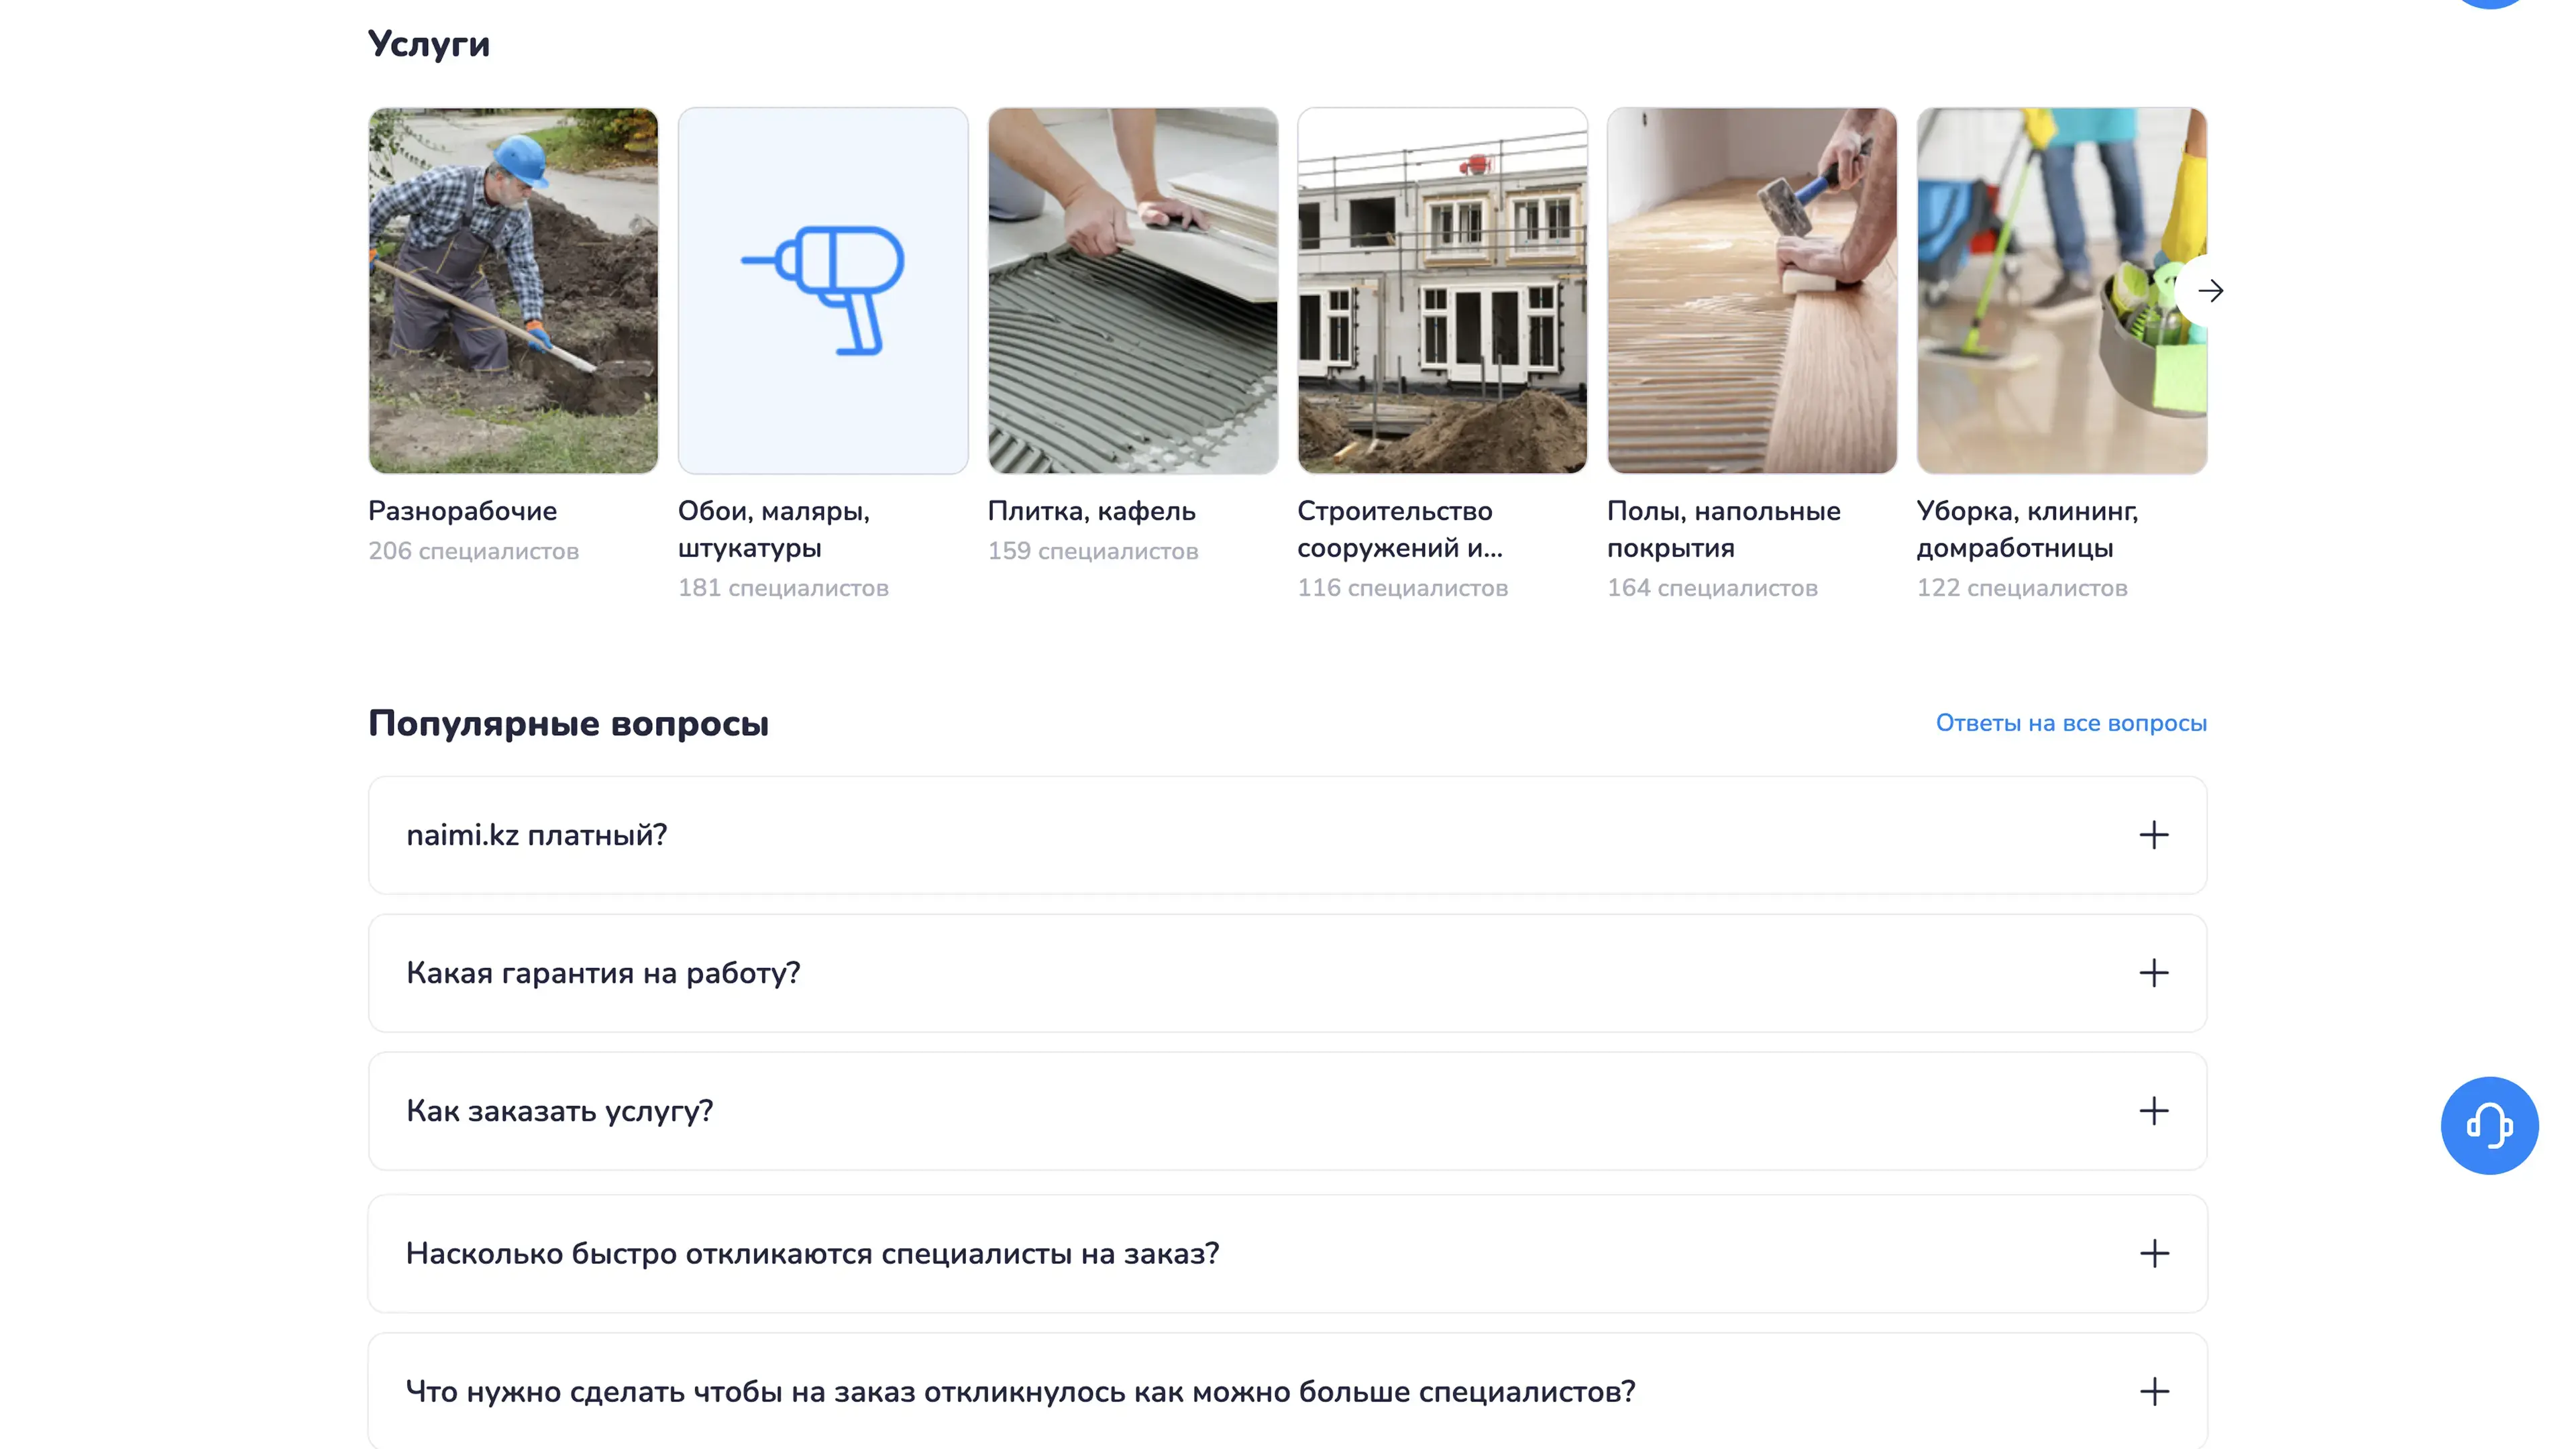Open the cleaning mop photo card
This screenshot has height=1449, width=2576.
[x=2061, y=290]
